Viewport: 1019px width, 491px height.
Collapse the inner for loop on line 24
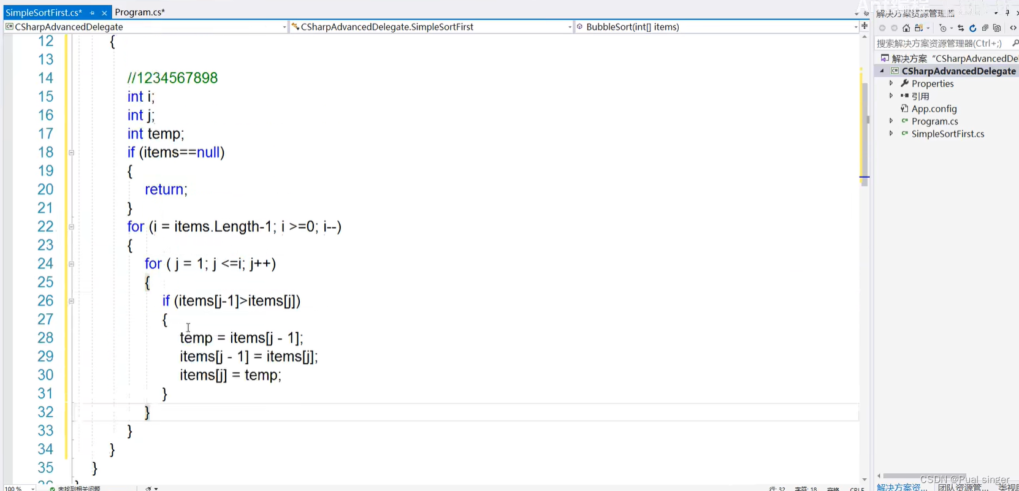72,264
